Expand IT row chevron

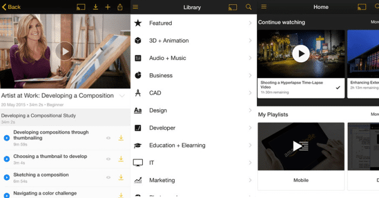point(250,163)
